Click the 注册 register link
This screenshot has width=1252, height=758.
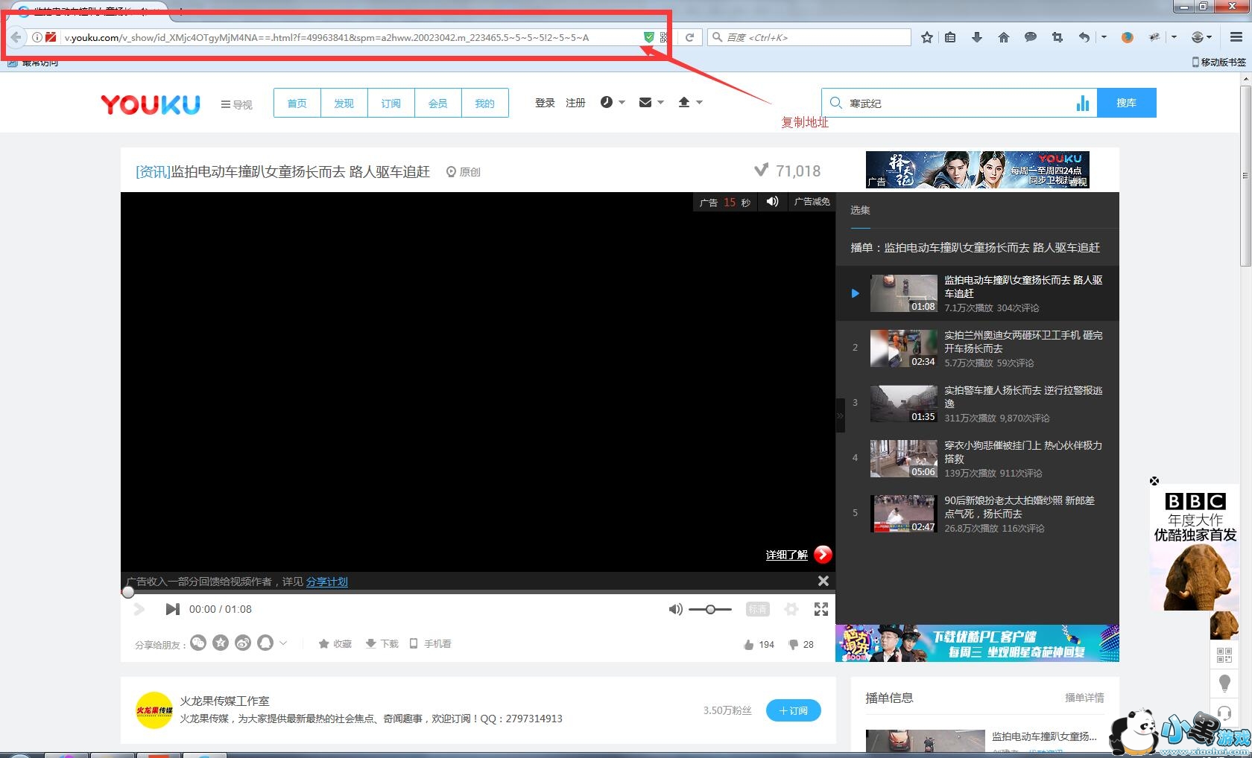(575, 103)
